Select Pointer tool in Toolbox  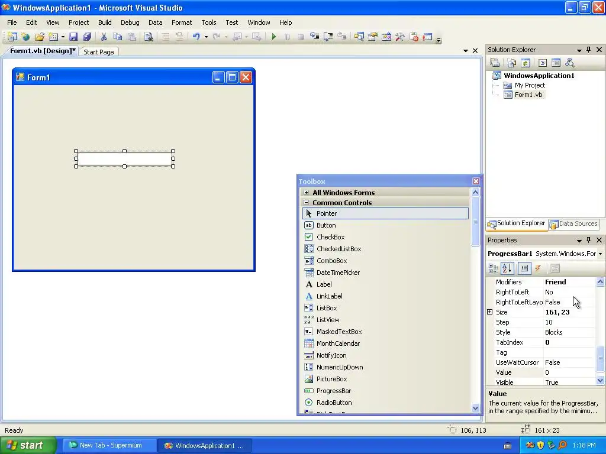click(x=385, y=213)
